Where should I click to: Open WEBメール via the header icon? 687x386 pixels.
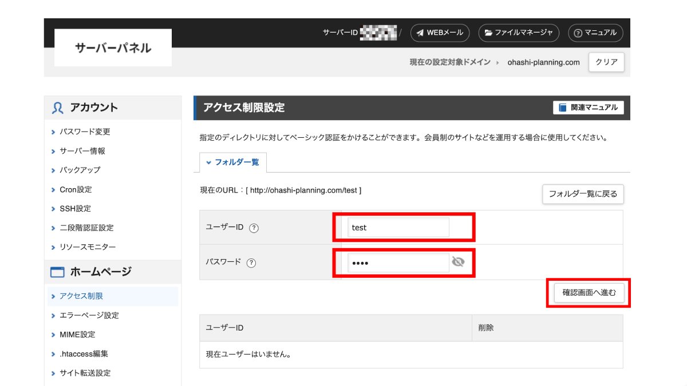pyautogui.click(x=420, y=33)
